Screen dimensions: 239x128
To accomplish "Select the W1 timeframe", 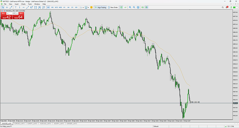I will click(x=76, y=7).
